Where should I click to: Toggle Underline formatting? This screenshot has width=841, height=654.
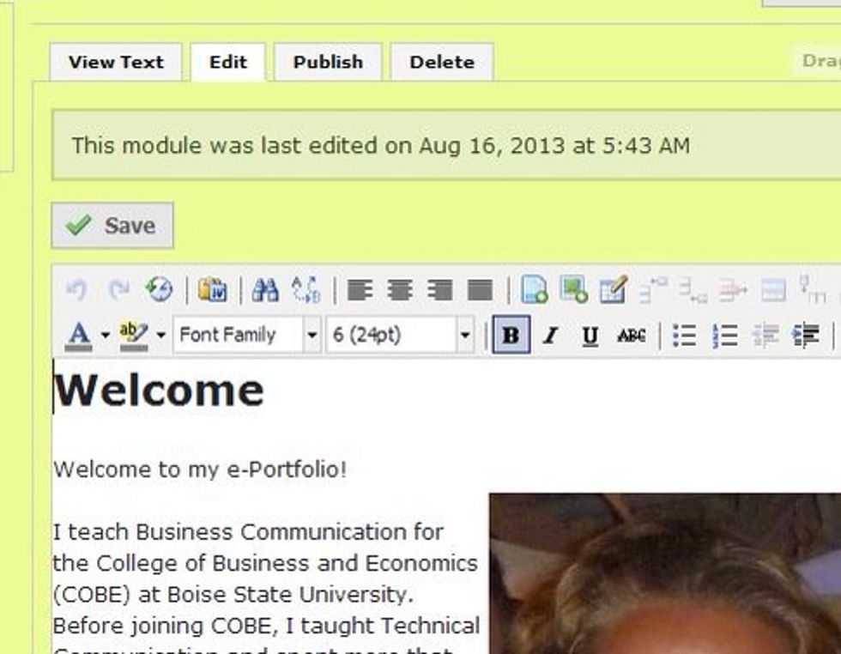point(590,336)
